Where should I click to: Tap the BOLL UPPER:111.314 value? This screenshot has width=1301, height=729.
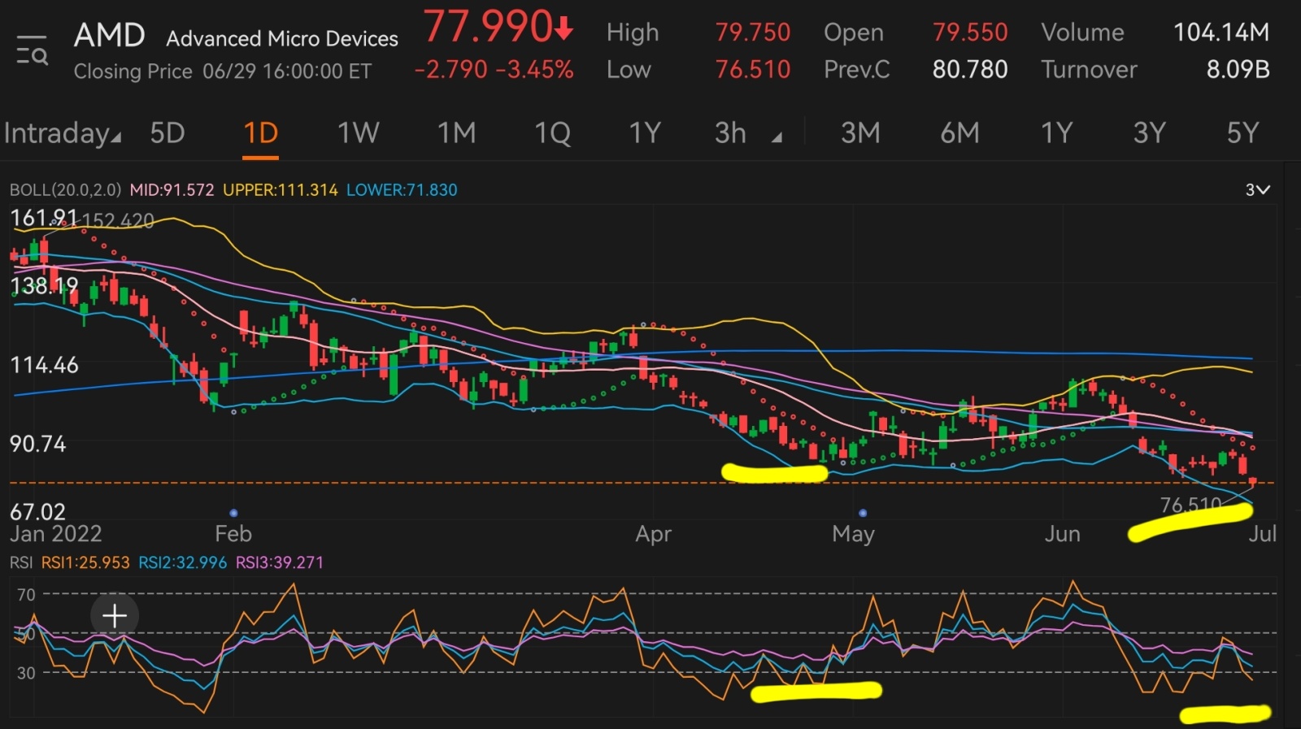[280, 190]
